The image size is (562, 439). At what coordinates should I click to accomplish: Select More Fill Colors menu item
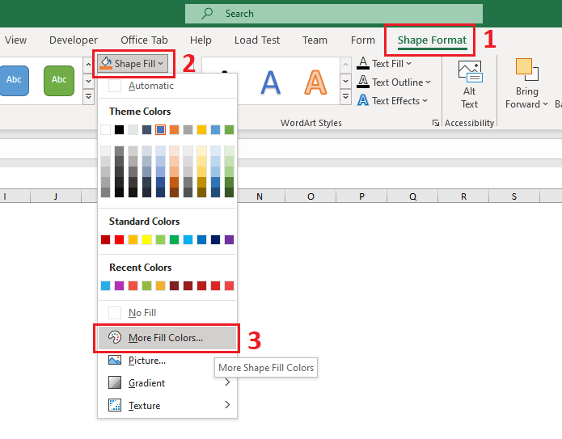point(167,338)
